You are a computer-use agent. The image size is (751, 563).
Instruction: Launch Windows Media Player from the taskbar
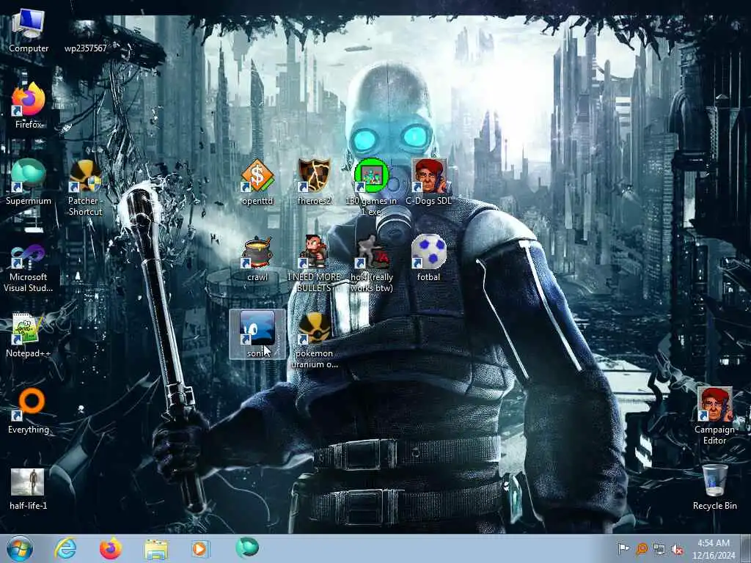(201, 548)
